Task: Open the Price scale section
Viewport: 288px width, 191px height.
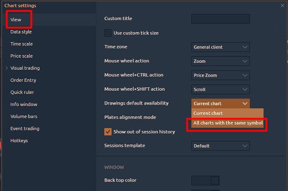Action: click(x=21, y=56)
